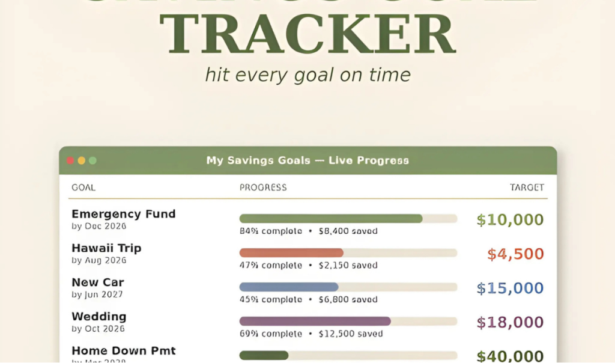
Task: Click the TARGET column header
Action: 527,188
